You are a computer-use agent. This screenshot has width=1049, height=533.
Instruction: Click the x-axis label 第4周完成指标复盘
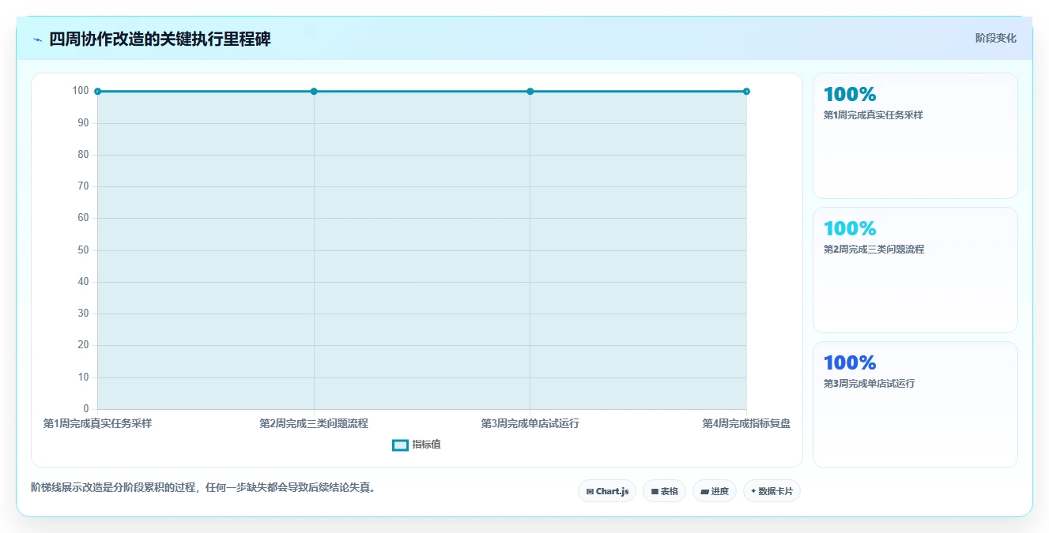point(746,423)
